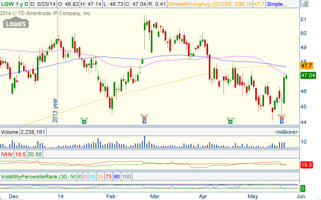Image resolution: width=321 pixels, height=200 pixels.
Task: Click the L: 46.73 low value
Action: tap(113, 4)
